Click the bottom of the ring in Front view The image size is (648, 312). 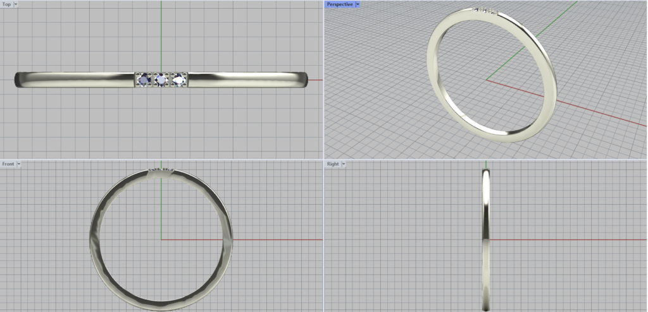[x=161, y=304]
